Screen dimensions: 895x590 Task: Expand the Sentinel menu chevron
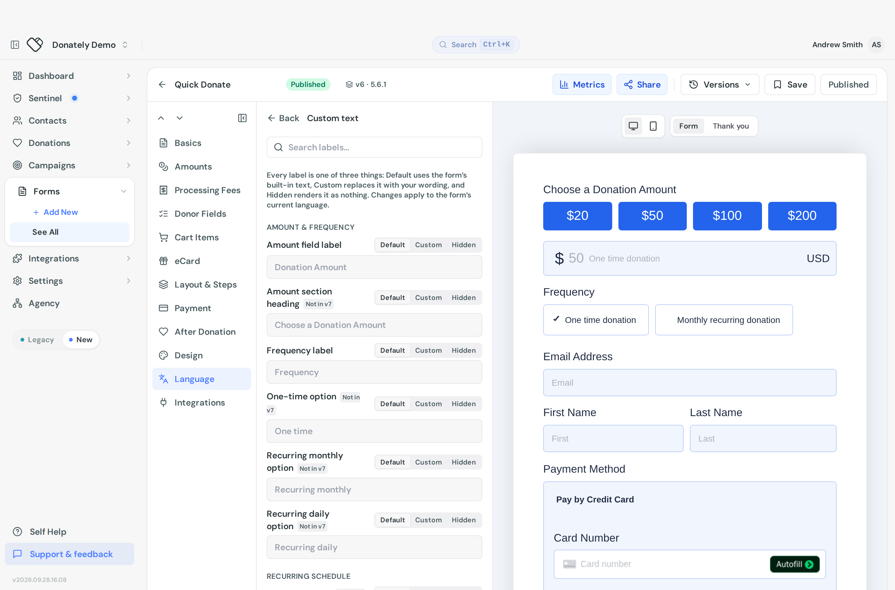(x=128, y=98)
